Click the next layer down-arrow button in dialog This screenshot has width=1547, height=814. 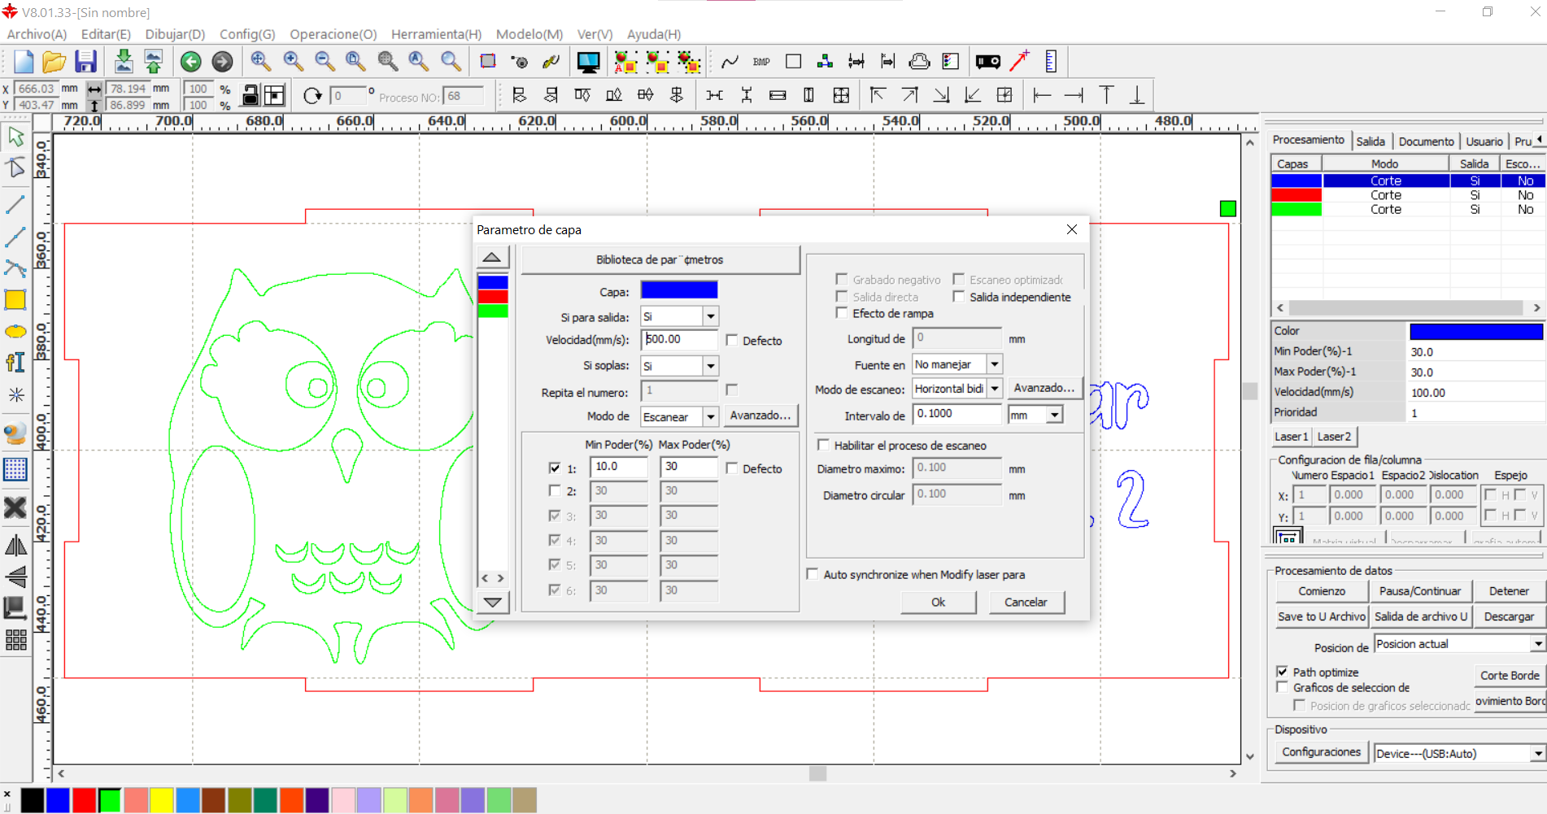tap(492, 603)
